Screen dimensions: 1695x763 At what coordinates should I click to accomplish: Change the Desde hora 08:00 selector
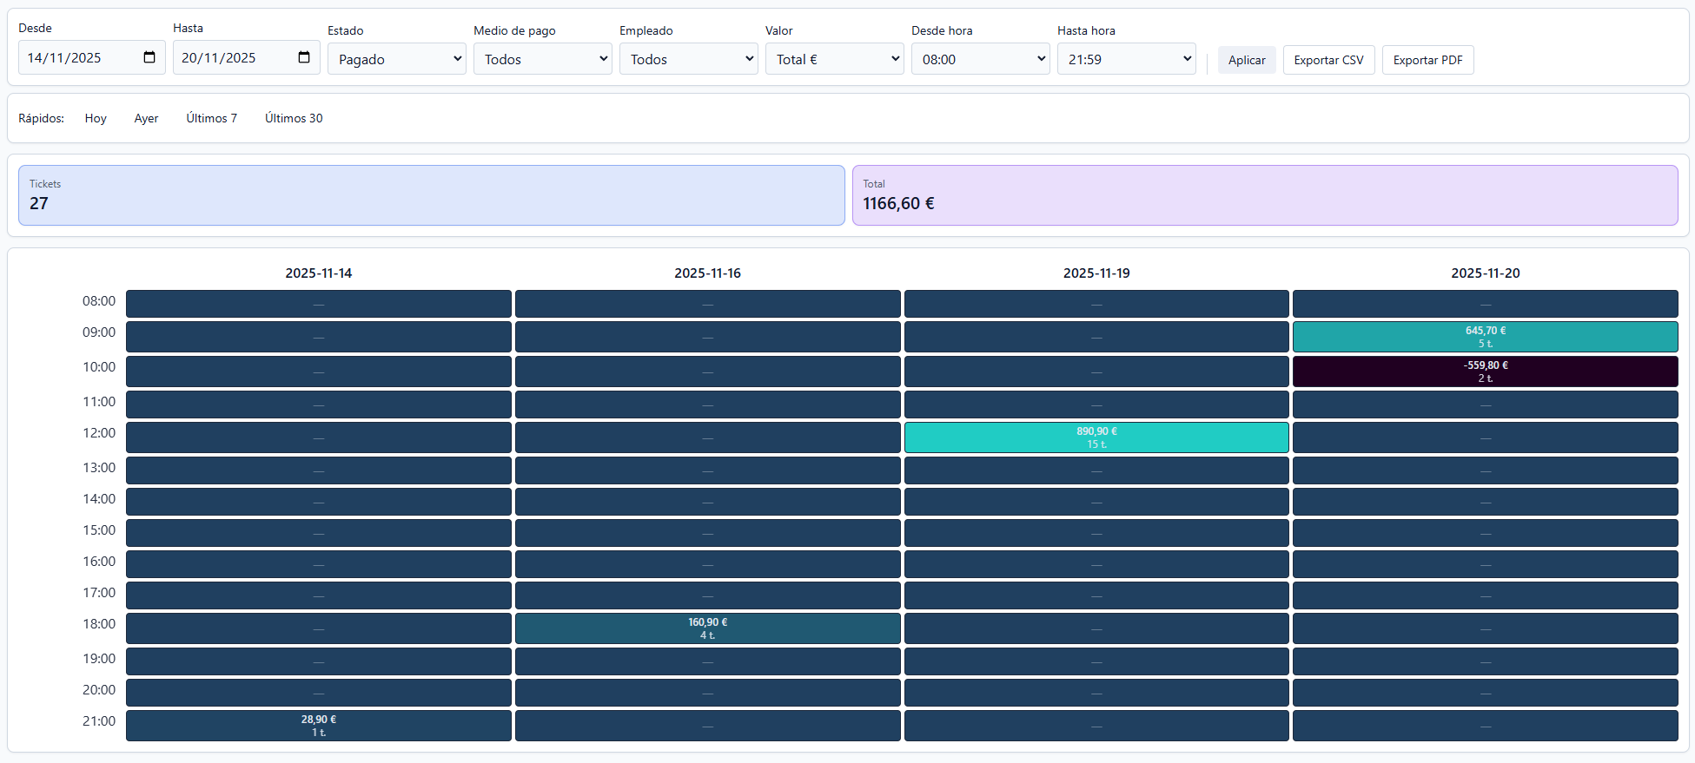click(x=981, y=59)
